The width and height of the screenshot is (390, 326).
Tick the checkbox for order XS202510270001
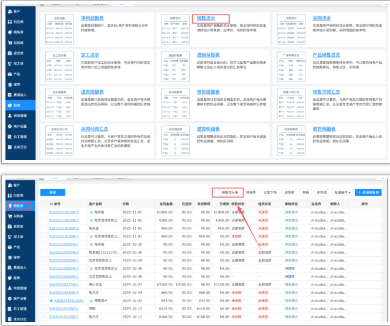tap(45, 283)
